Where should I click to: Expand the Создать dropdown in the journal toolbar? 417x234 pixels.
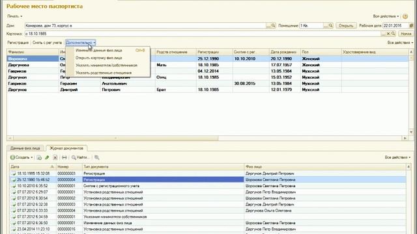pos(22,157)
